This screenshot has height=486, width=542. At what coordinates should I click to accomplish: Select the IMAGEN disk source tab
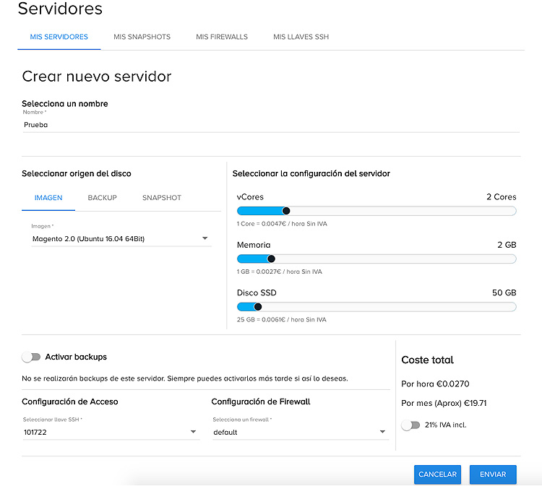[x=48, y=198]
